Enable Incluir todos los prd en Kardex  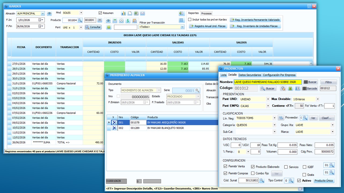(x=190, y=20)
